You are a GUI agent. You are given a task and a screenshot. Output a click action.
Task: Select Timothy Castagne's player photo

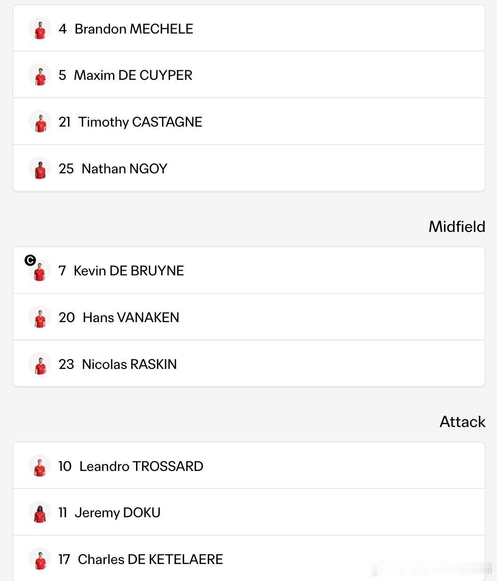[40, 121]
